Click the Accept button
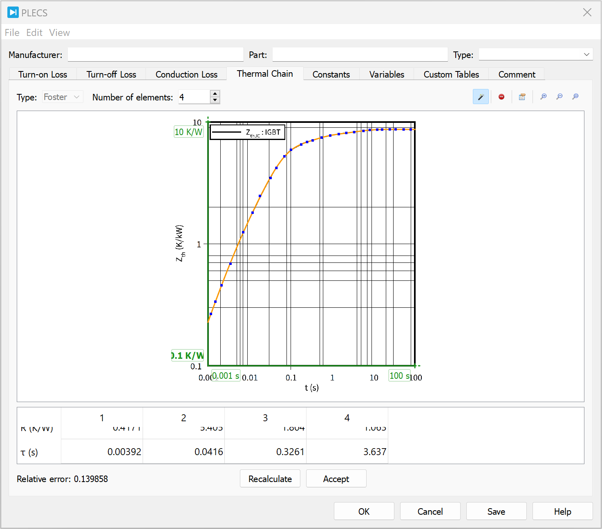 [x=336, y=479]
